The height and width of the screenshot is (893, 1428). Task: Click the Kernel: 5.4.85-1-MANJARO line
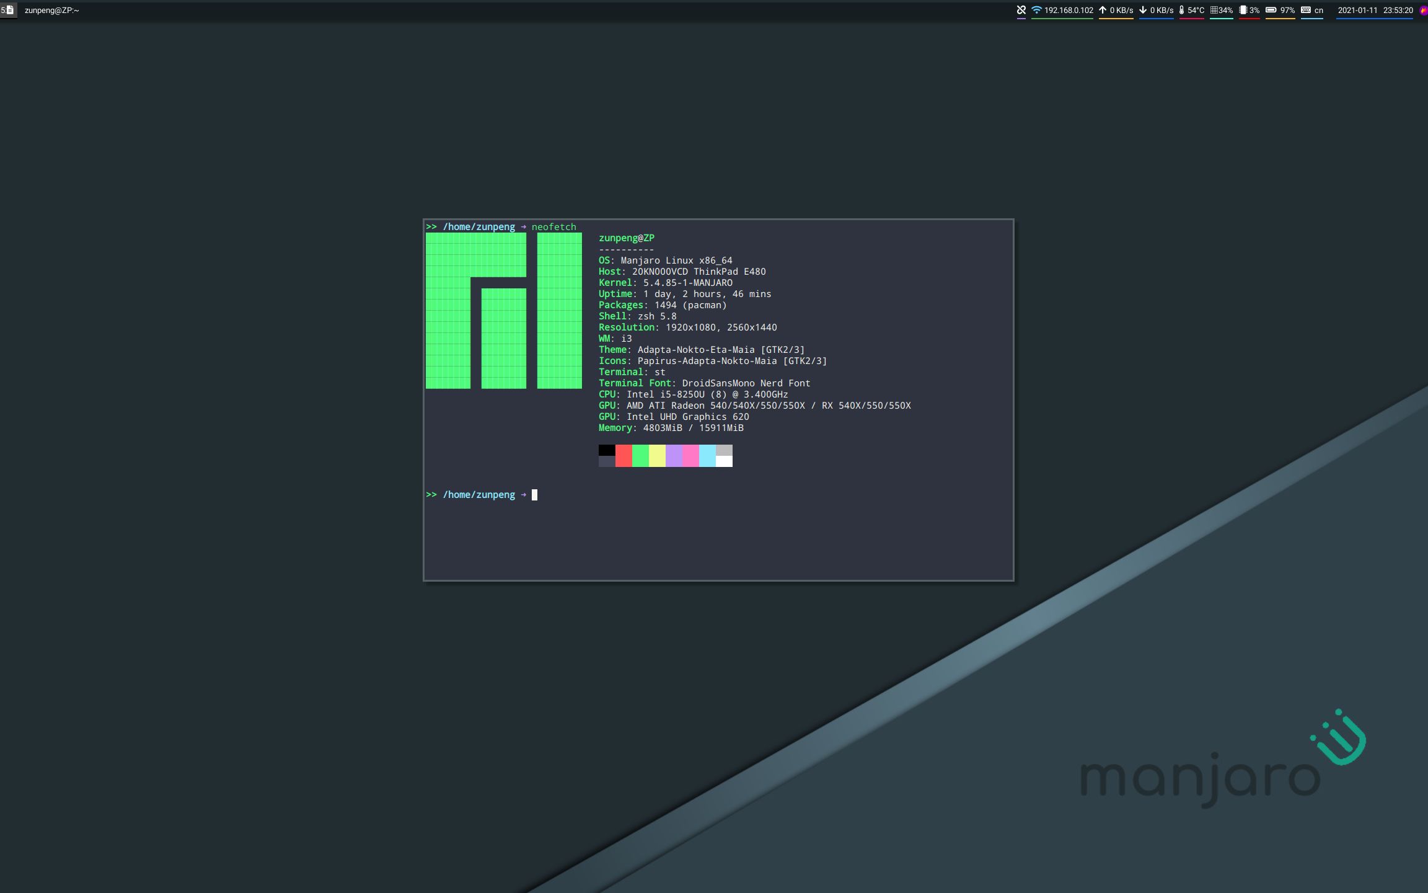[x=665, y=283]
